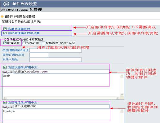160x123 pixels.
Task: Disable the 阅读许可 checkbox
Action: click(x=5, y=43)
